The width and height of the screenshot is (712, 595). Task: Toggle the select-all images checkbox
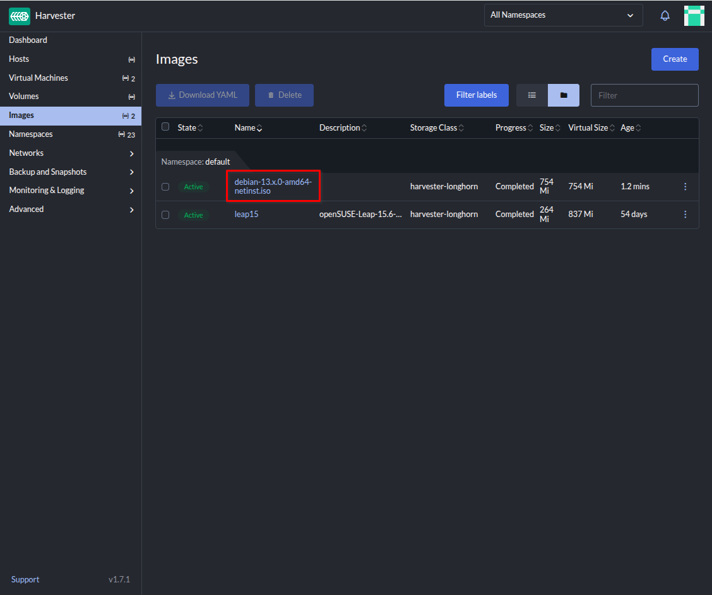[x=165, y=127]
